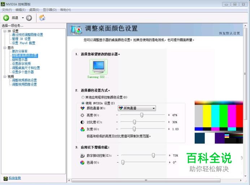
Task: Collapse the 显示 tree node
Action: [5, 48]
